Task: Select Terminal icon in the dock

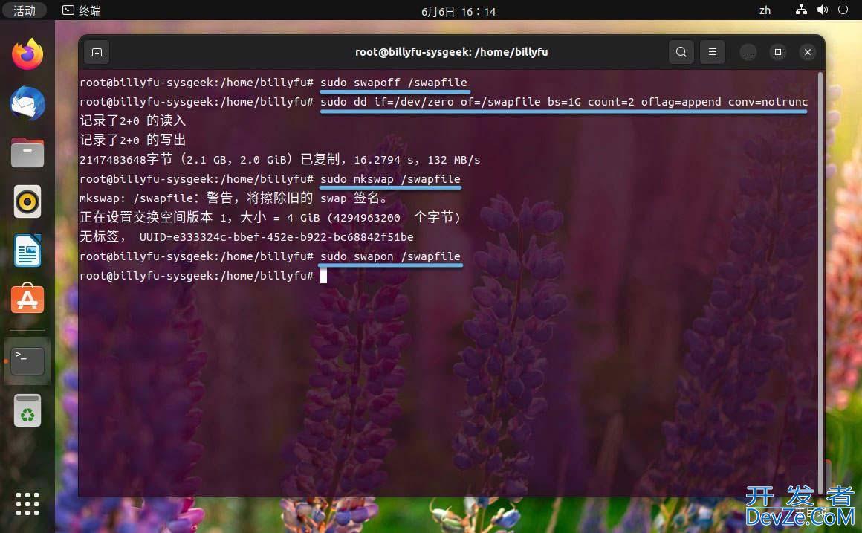Action: coord(27,361)
